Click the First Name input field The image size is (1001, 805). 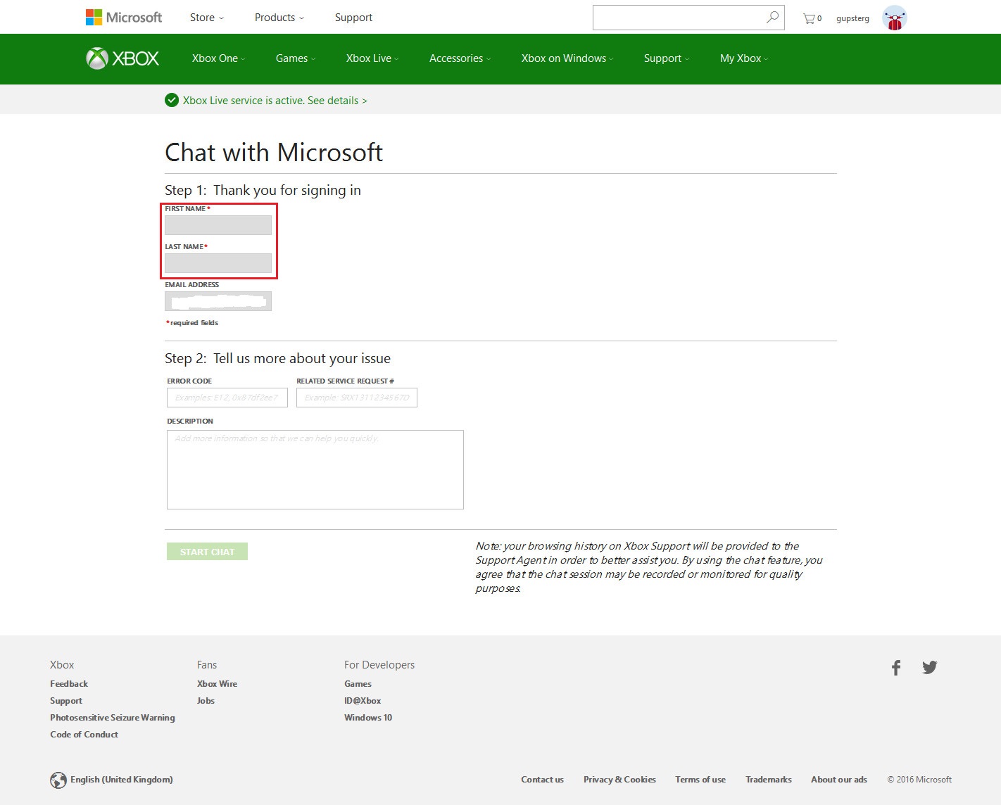(218, 225)
